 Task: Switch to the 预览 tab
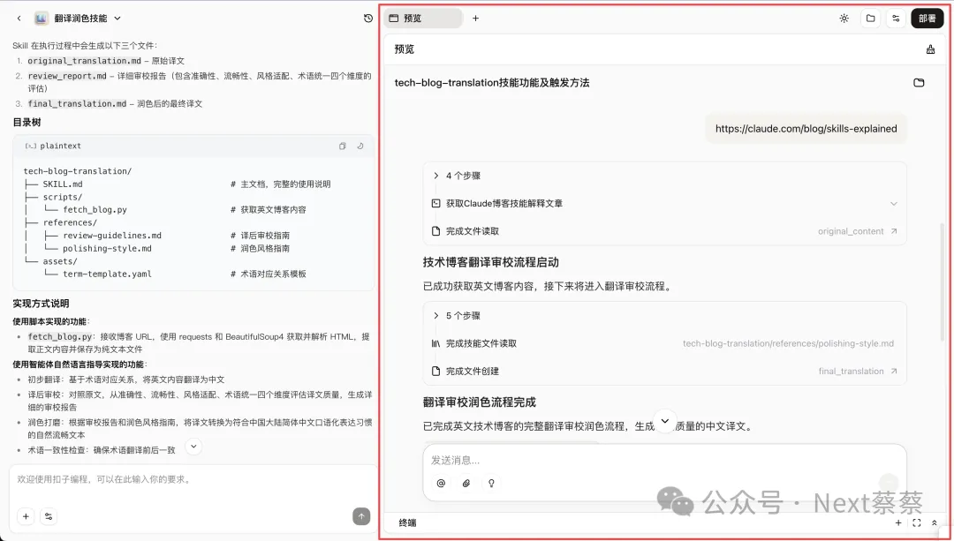coord(423,19)
